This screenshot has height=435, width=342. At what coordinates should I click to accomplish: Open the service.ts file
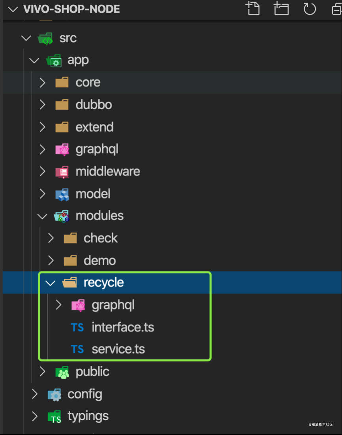coord(118,349)
